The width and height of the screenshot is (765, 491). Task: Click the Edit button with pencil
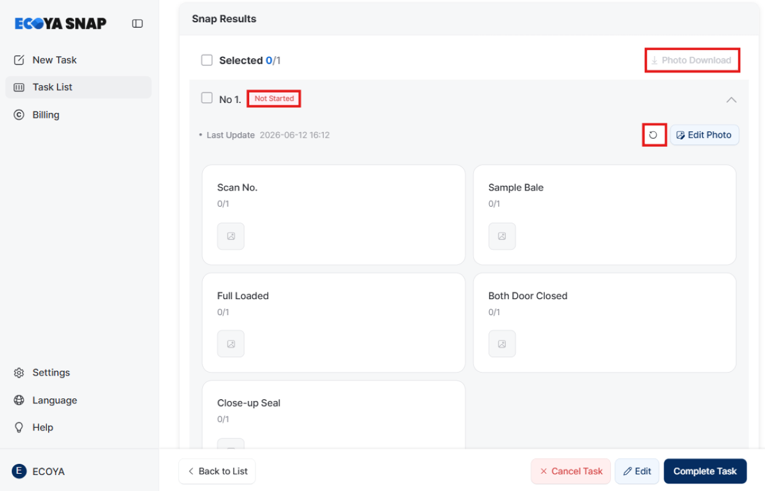(637, 471)
